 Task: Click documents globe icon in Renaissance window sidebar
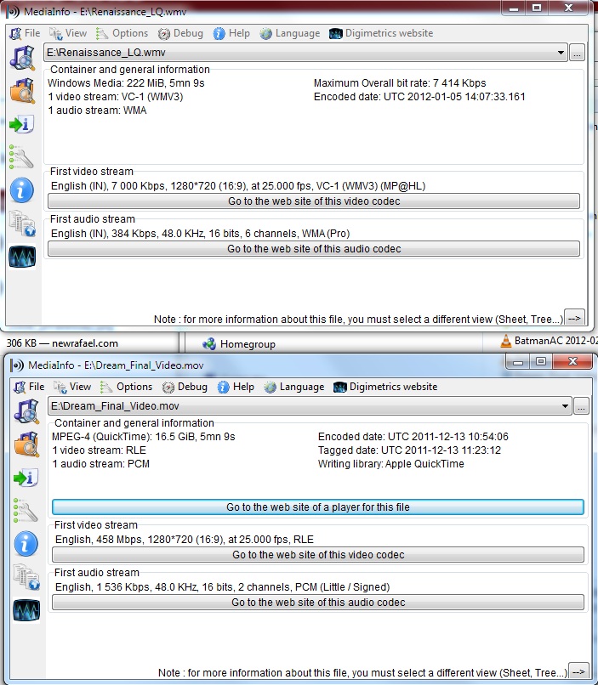click(x=22, y=224)
